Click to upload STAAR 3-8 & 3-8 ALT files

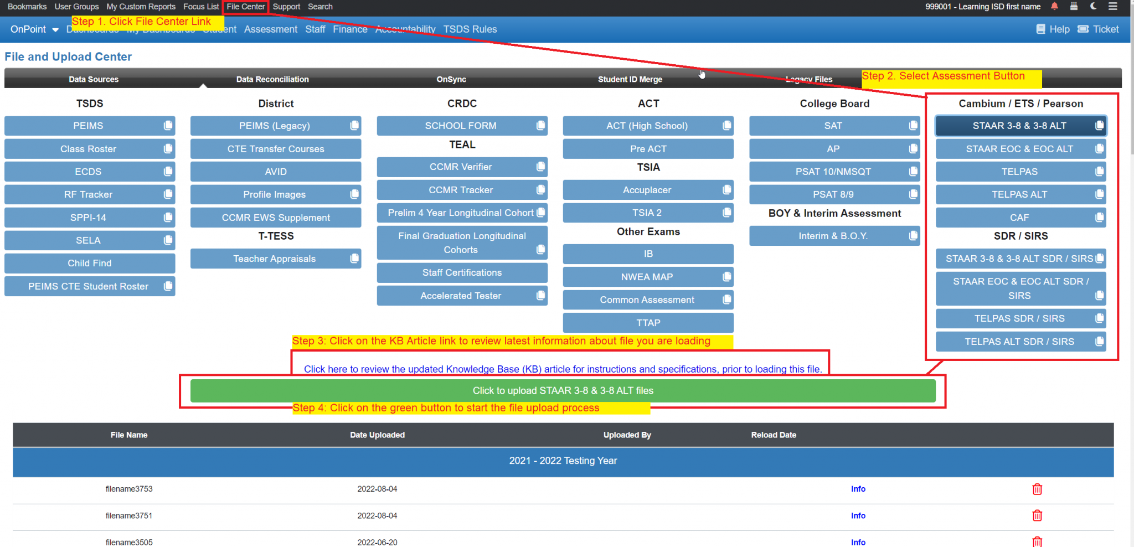coord(563,390)
